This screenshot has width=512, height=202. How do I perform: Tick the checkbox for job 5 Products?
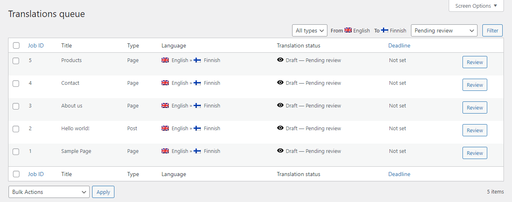pos(16,61)
